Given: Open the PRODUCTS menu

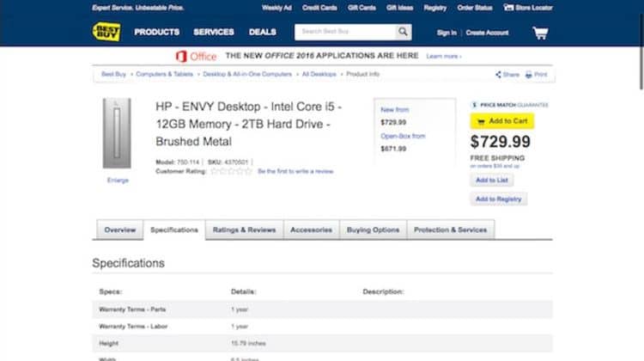Looking at the screenshot, I should (x=157, y=32).
